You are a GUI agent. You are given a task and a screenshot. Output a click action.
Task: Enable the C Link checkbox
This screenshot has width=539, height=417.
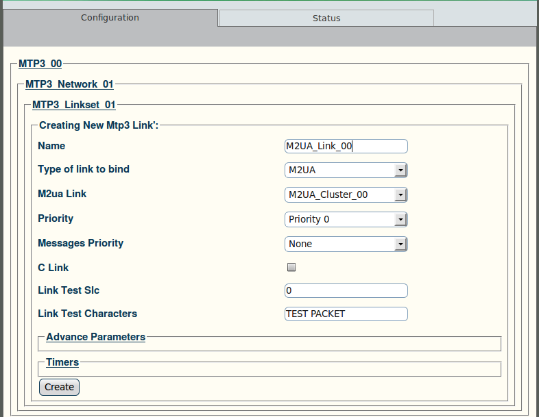click(291, 267)
